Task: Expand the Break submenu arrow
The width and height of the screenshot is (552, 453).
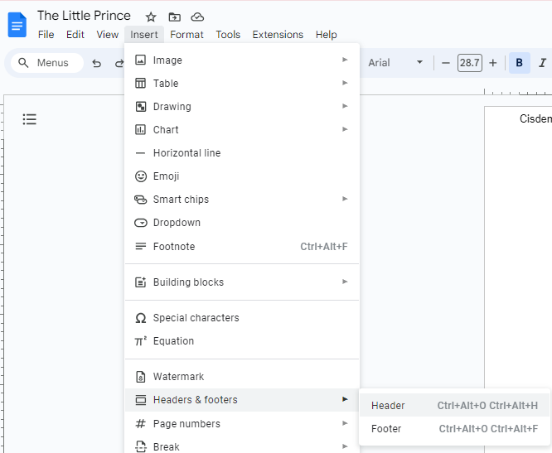Action: click(x=345, y=446)
